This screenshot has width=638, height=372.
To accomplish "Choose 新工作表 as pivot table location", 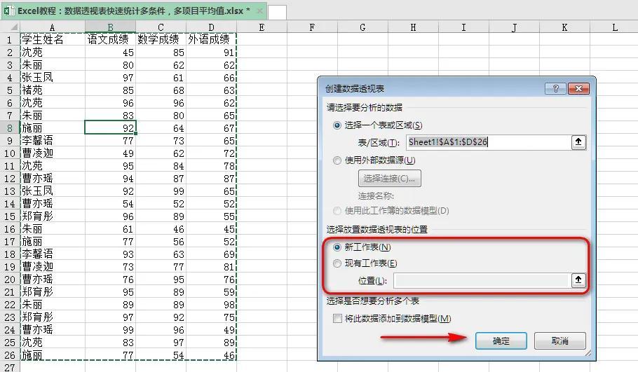I will (x=337, y=247).
